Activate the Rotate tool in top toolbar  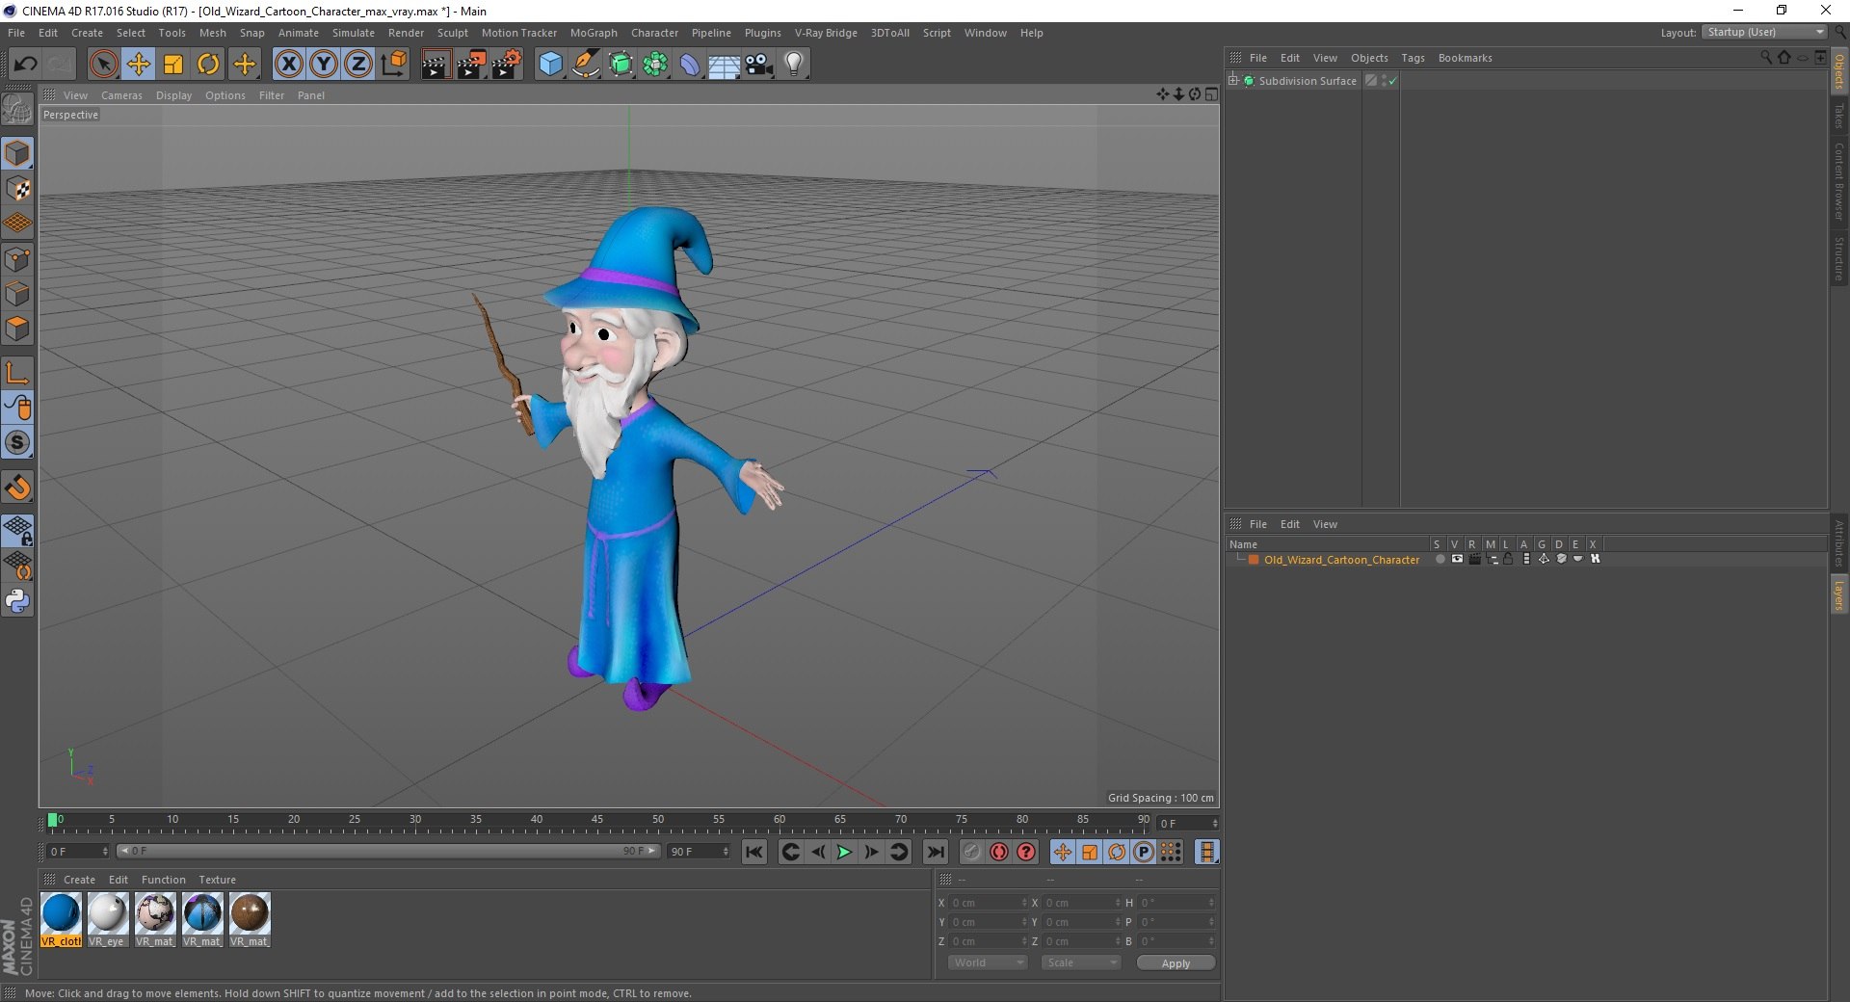point(208,65)
